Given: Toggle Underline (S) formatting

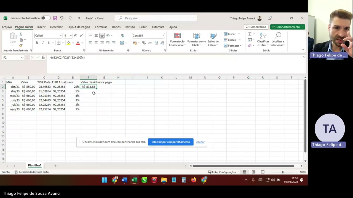Looking at the screenshot, I should click(49, 43).
